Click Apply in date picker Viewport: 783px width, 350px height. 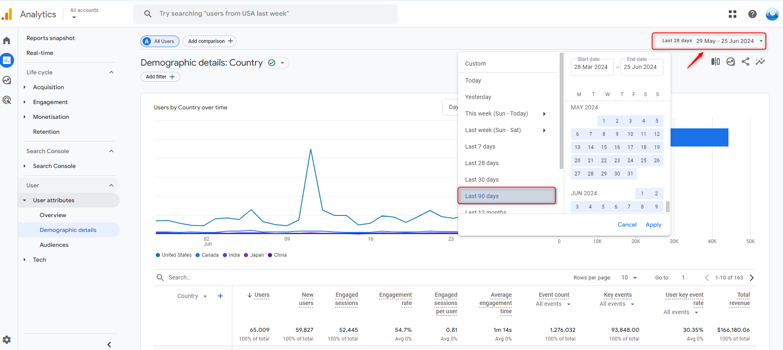653,225
